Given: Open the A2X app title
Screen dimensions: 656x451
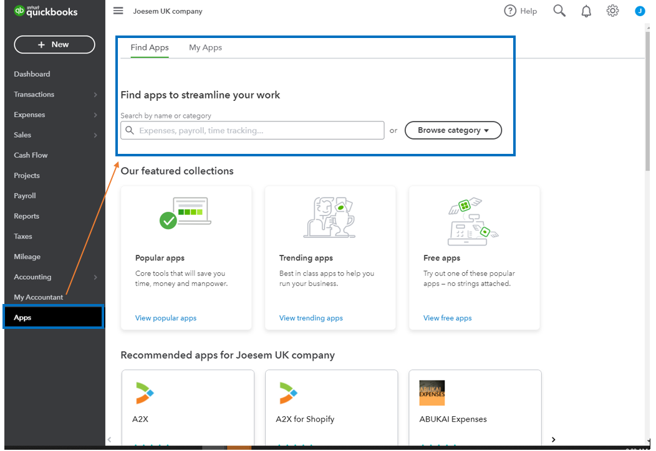Looking at the screenshot, I should [140, 419].
